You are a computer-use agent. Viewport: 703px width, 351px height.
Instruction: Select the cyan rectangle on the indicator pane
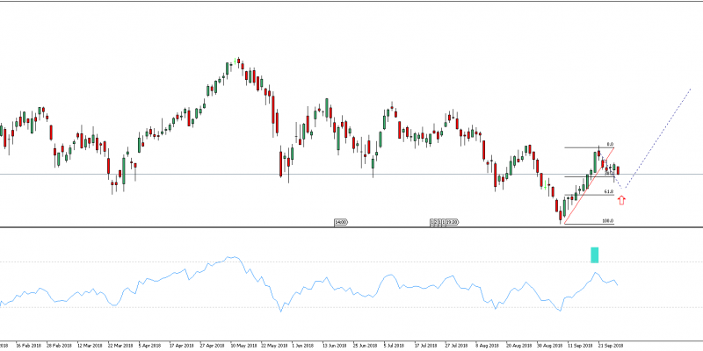(x=595, y=254)
